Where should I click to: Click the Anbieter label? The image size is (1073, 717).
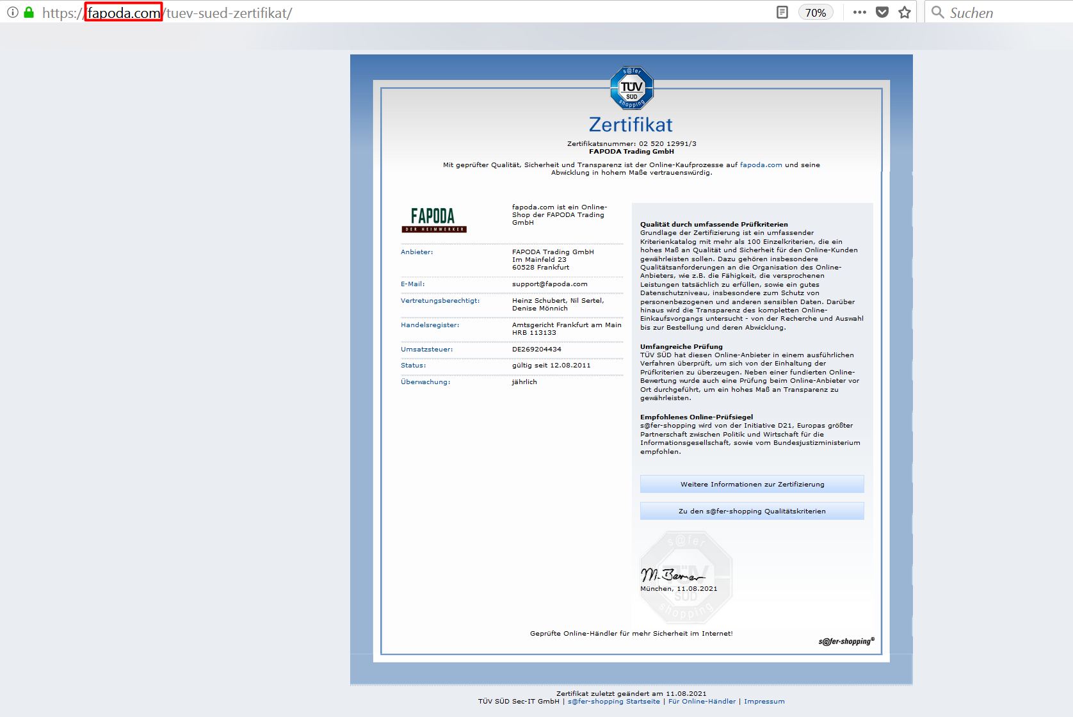417,252
